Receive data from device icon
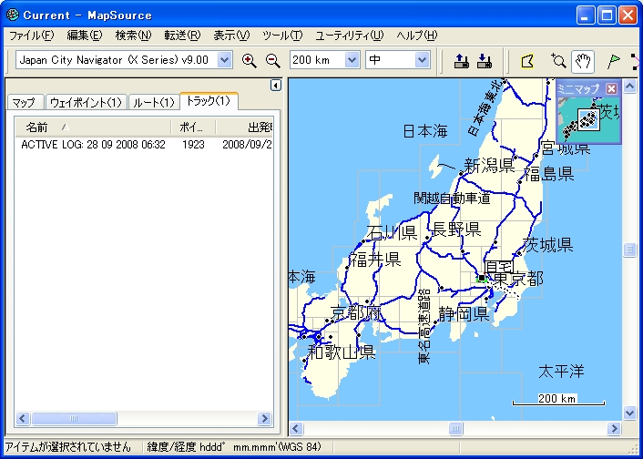The image size is (643, 459). (x=485, y=61)
